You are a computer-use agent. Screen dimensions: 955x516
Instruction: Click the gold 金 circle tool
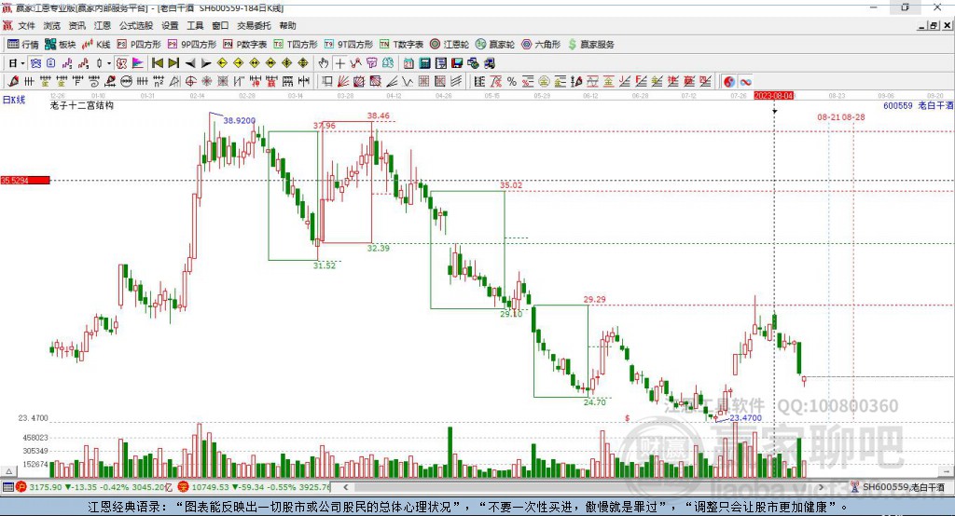544,82
